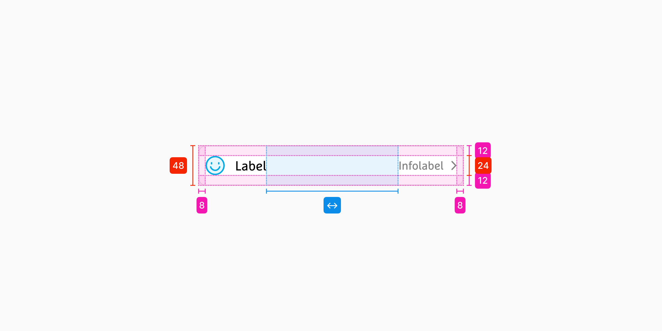Click the gray chevron beside Infolabel
This screenshot has width=662, height=331.
[454, 165]
